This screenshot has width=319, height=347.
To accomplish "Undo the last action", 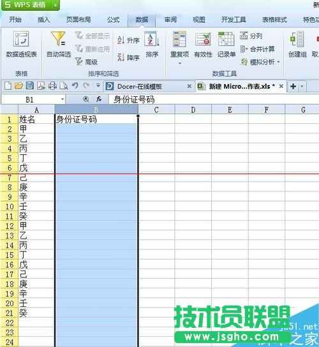I will [x=75, y=85].
